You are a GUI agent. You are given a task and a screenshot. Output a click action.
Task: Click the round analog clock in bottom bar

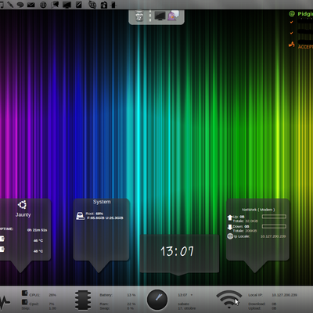pyautogui.click(x=157, y=300)
